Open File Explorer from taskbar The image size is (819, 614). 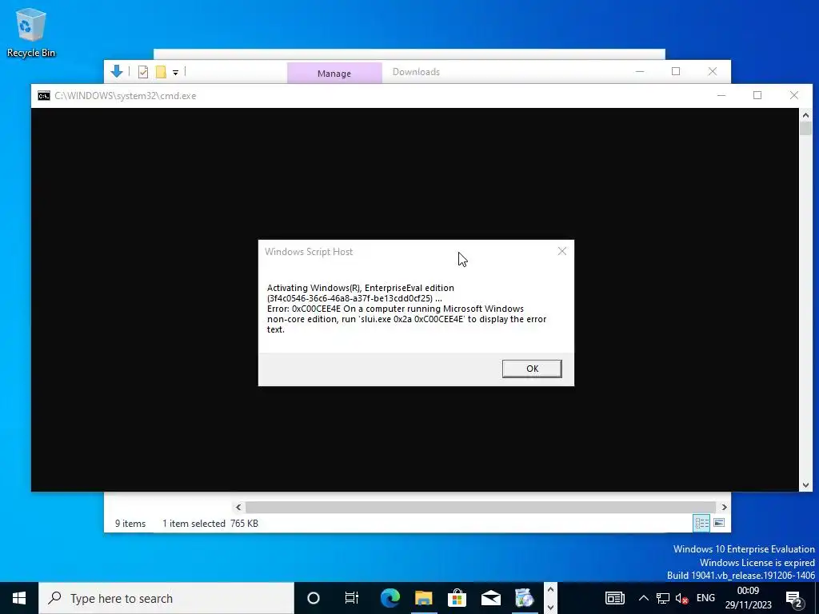coord(424,598)
